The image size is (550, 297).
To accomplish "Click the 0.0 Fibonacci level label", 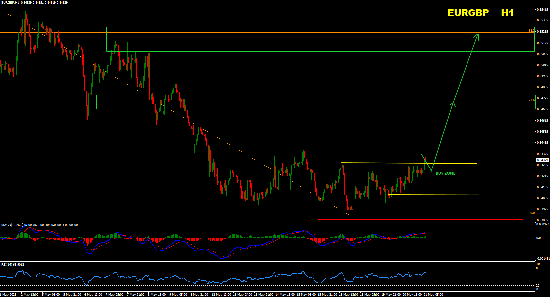I will 532,213.
